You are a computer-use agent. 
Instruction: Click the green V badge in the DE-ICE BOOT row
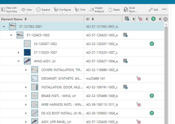click(152, 113)
